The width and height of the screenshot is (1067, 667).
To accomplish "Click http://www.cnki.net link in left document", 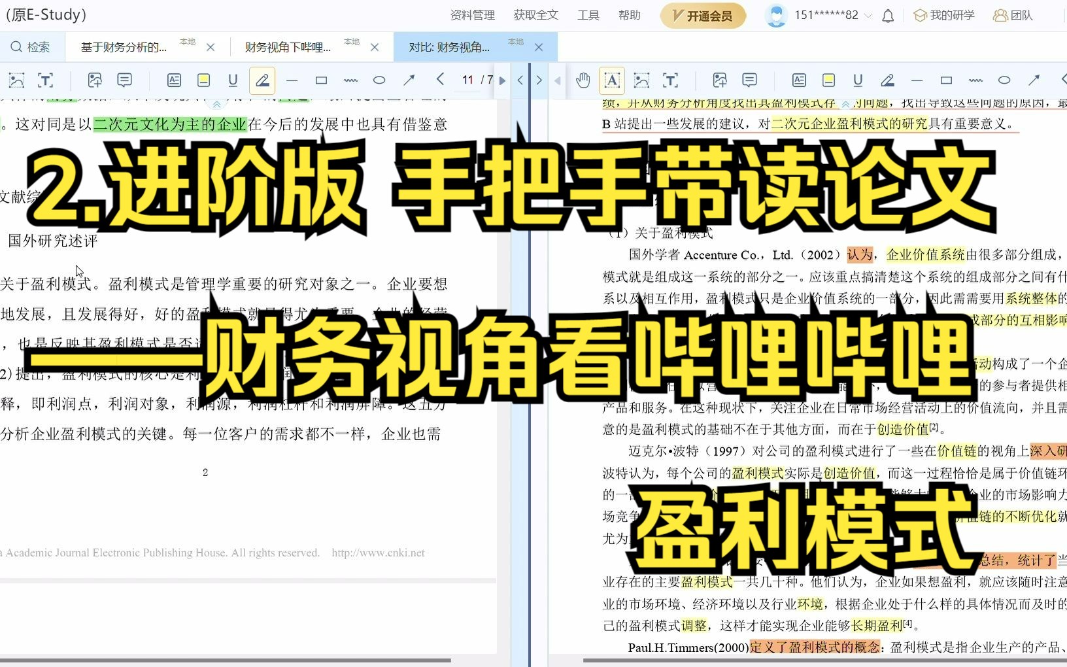I will point(378,553).
